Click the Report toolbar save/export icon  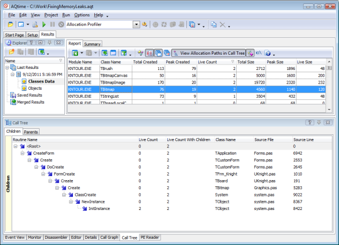105,53
